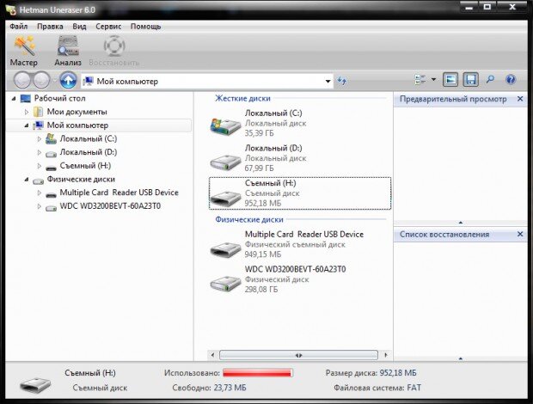Screen dimensions: 533x404
Task: Click the Свободно: 23,73 МБ status text
Action: pyautogui.click(x=209, y=388)
